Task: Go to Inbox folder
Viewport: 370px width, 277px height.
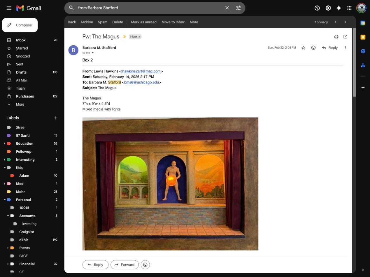Action: click(21, 40)
